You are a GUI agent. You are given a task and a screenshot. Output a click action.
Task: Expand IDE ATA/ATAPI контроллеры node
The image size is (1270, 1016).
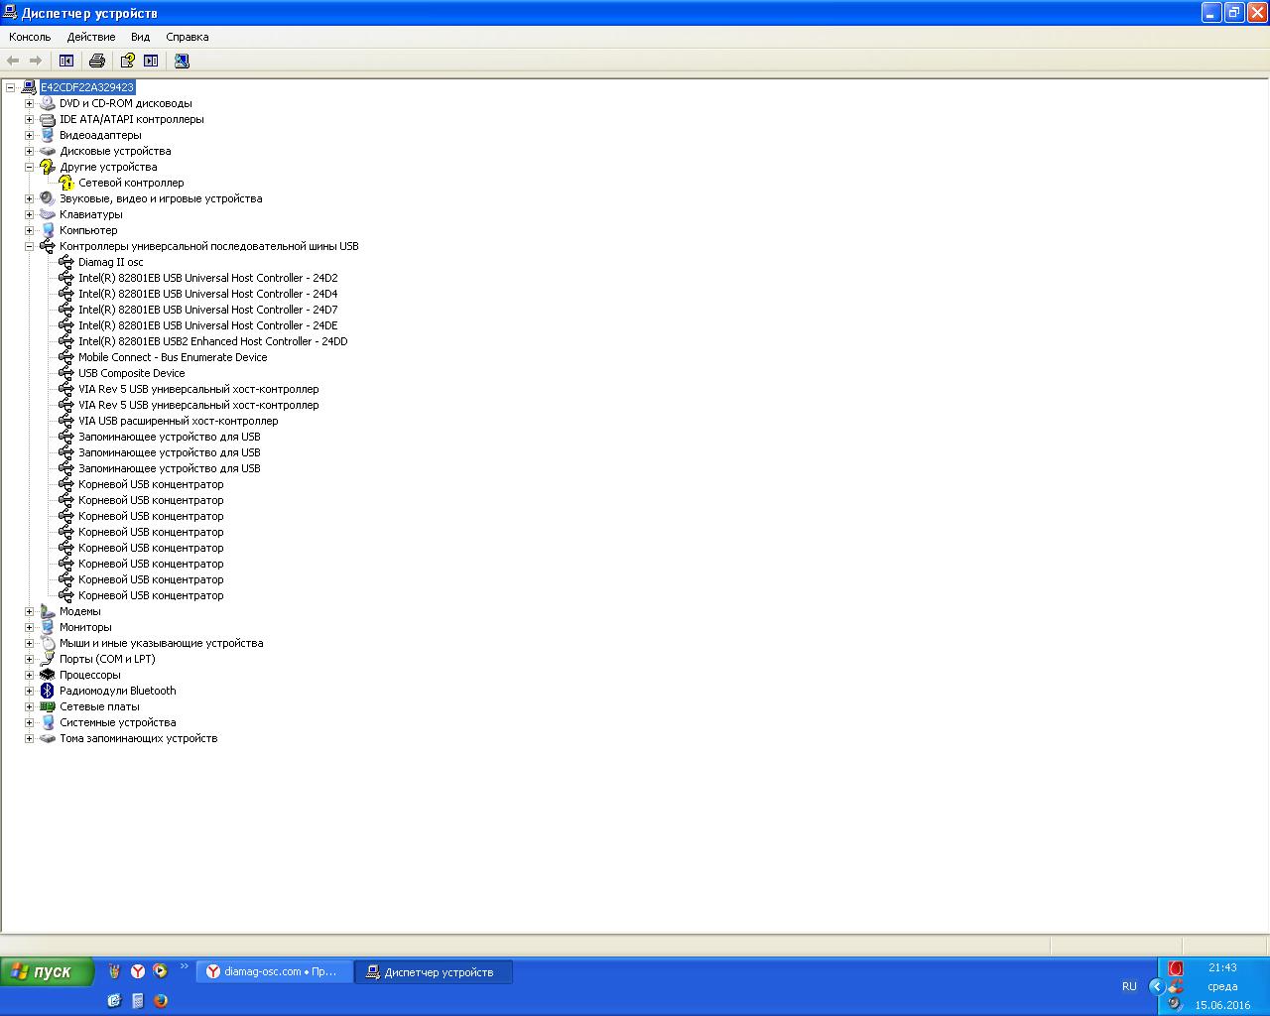(29, 119)
